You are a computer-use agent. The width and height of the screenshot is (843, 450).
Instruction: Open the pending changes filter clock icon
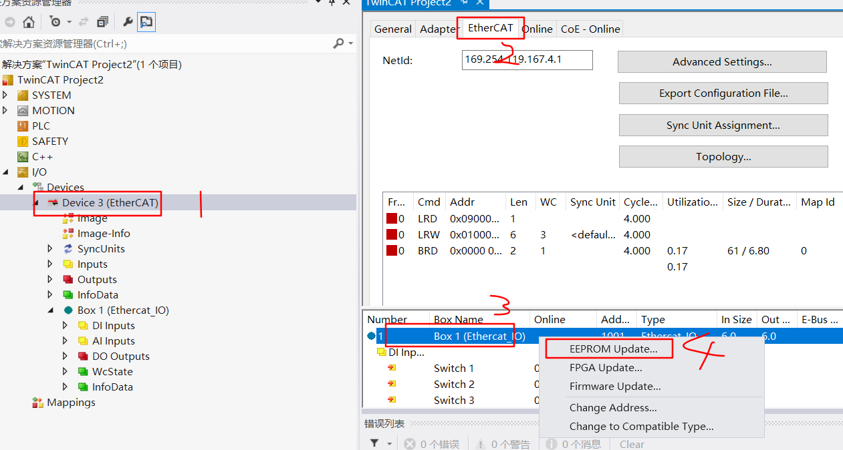click(x=55, y=22)
